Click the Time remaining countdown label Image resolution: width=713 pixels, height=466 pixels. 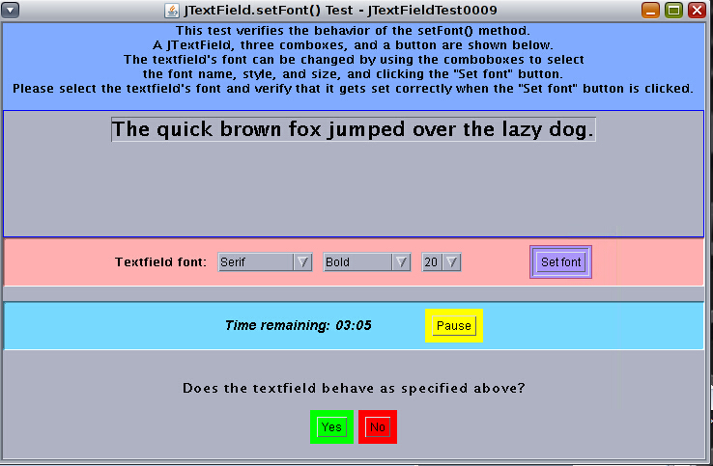(298, 326)
